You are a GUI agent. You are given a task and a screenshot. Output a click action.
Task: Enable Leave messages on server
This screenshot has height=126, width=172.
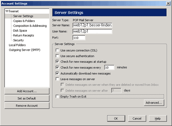click(57, 79)
